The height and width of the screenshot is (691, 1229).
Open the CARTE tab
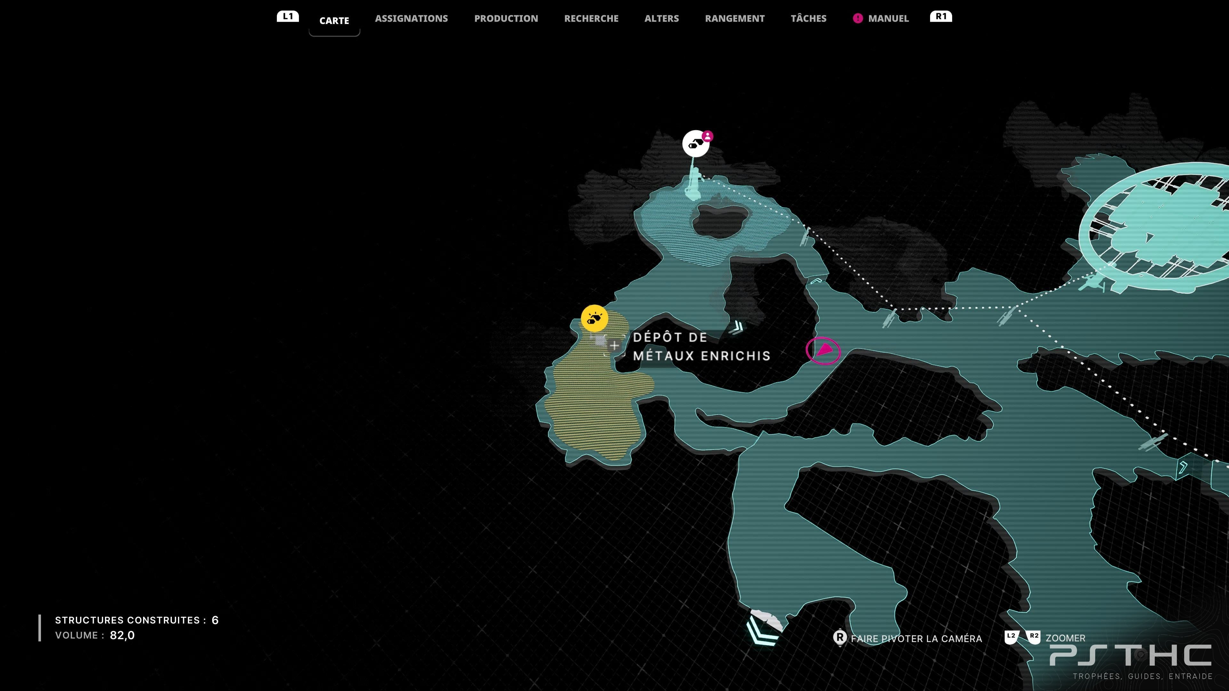[334, 20]
